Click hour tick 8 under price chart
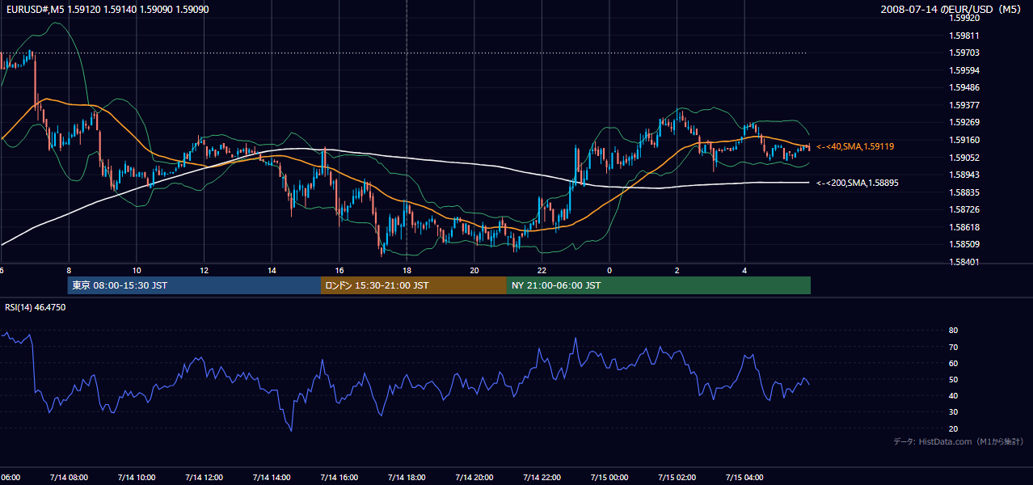This screenshot has width=1033, height=485. (69, 270)
